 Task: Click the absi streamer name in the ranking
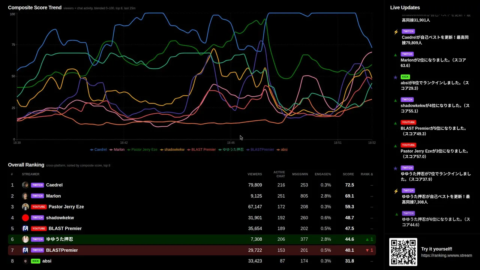(47, 261)
